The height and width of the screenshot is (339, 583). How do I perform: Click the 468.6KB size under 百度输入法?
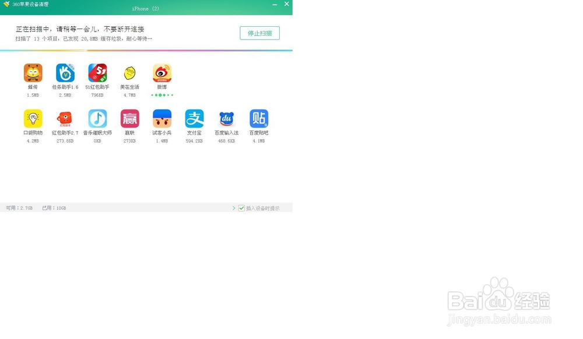click(226, 141)
